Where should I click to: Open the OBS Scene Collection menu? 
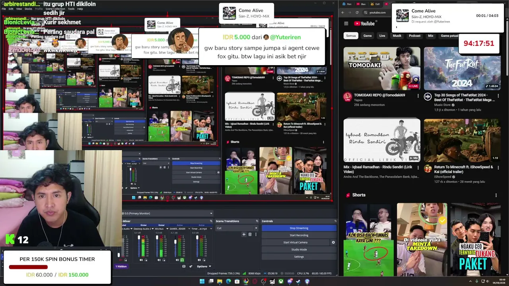(x=55, y=9)
